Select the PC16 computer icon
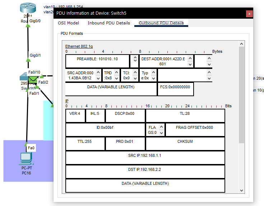 click(26, 159)
